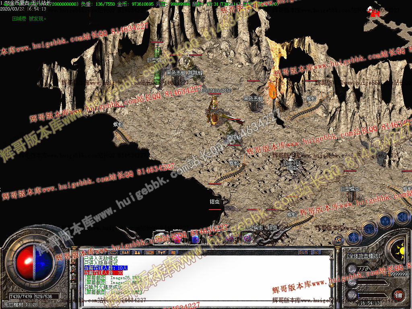The height and width of the screenshot is (309, 412).
Task: Toggle the broadcast signal icon left of chat
Action: 74,286
